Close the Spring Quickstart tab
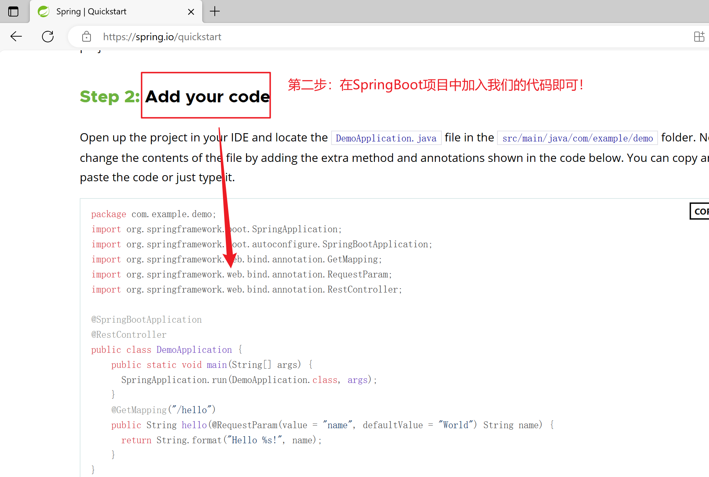Viewport: 709px width, 477px height. [191, 12]
